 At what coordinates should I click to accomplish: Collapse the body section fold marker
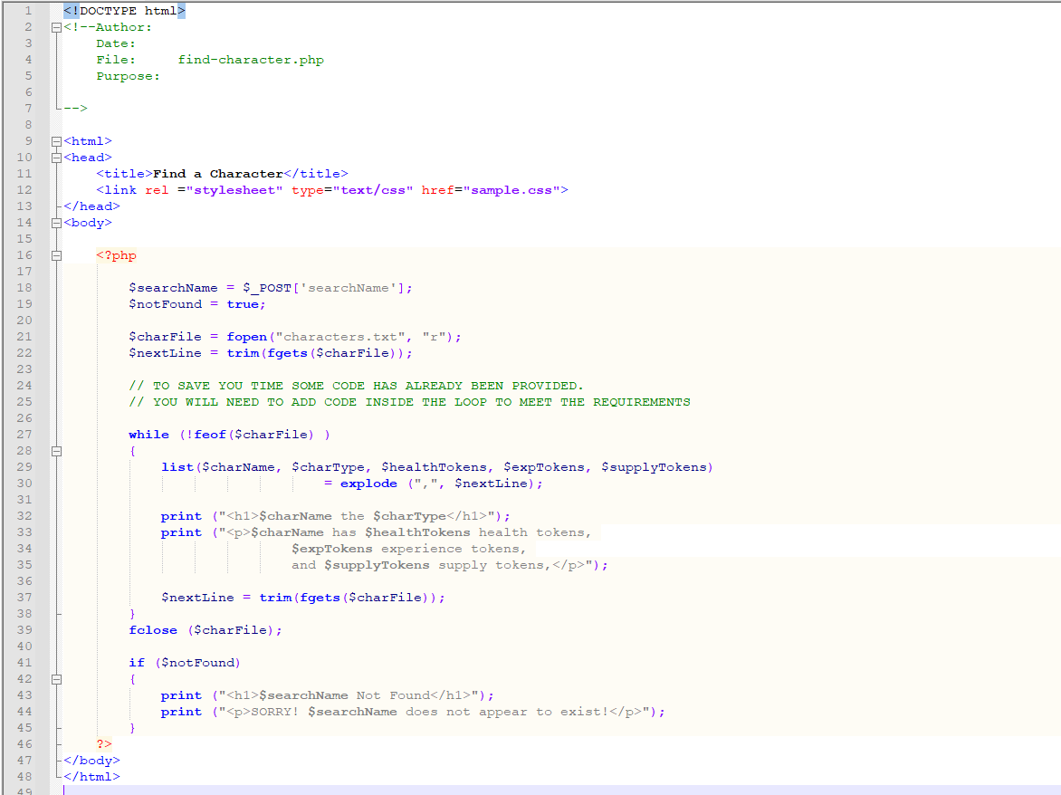(56, 222)
